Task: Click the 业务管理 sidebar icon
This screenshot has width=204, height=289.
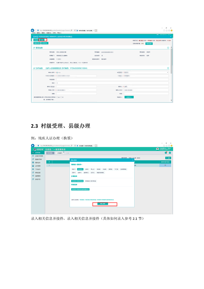Action: (x=33, y=166)
